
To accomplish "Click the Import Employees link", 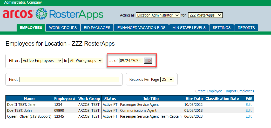I will pos(240,91).
